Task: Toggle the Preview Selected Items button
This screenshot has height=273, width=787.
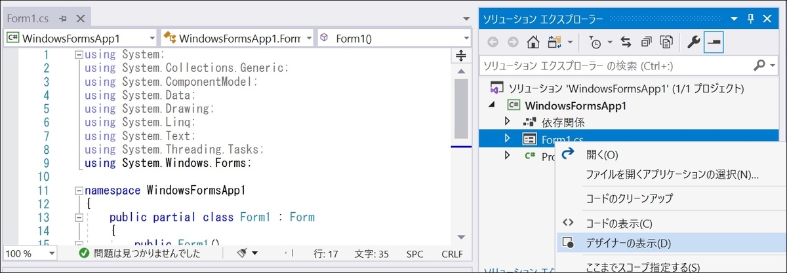Action: [x=714, y=43]
